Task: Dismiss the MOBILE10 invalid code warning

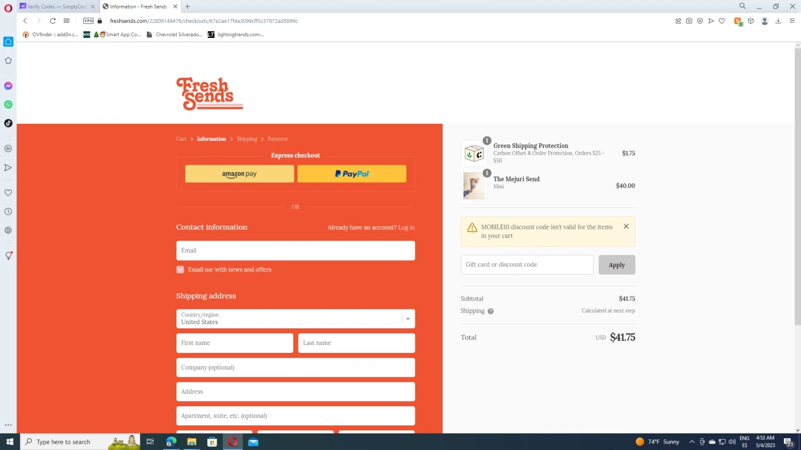Action: [x=626, y=227]
